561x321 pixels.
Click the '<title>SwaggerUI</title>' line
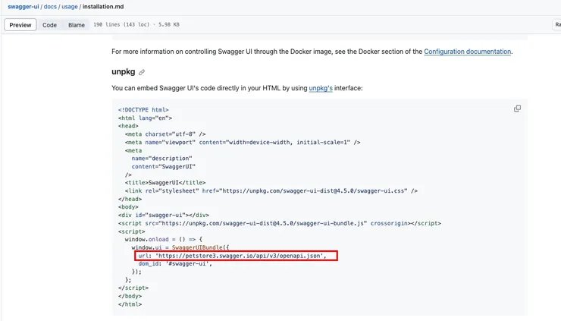(x=165, y=183)
